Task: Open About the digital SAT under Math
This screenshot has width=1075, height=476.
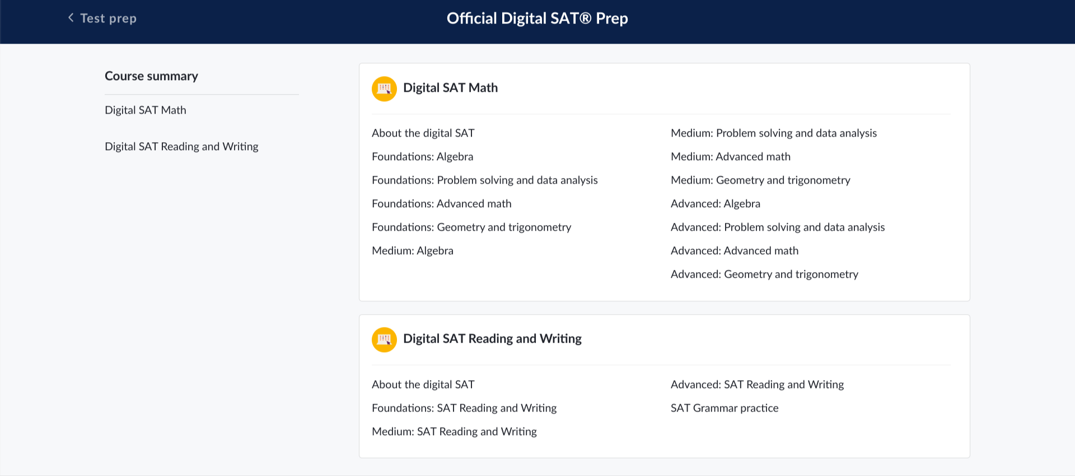Action: [423, 133]
